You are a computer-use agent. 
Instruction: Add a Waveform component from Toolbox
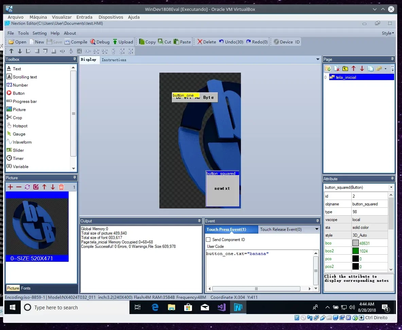coord(19,142)
